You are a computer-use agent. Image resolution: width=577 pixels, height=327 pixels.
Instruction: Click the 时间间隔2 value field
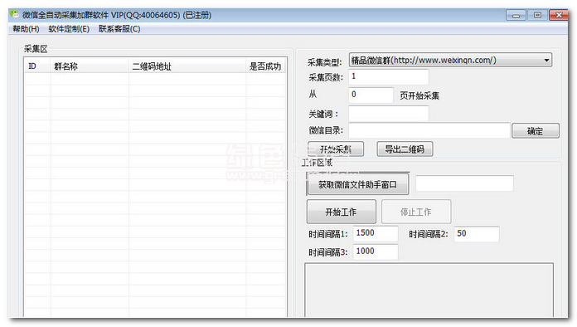pos(477,233)
